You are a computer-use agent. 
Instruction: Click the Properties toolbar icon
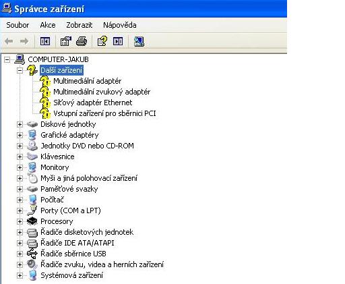point(66,41)
